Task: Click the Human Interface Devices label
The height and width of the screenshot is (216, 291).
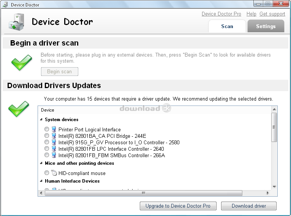Action: pos(72,181)
